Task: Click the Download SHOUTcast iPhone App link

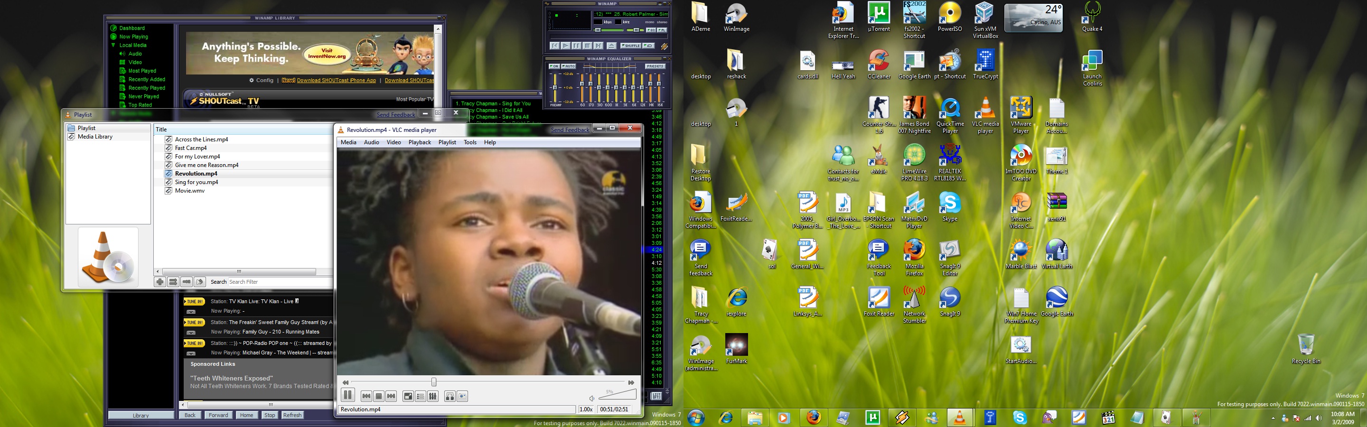Action: tap(336, 81)
